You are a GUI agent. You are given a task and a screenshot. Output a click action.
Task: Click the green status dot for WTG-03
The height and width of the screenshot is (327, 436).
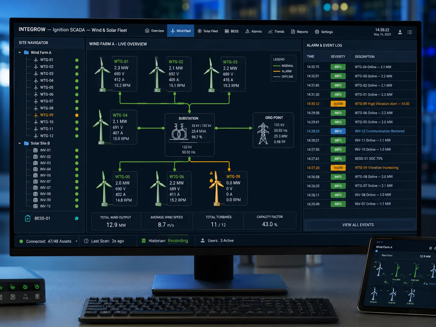click(x=77, y=74)
